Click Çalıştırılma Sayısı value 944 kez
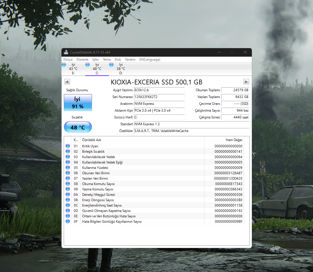This screenshot has width=313, height=272. click(x=235, y=110)
